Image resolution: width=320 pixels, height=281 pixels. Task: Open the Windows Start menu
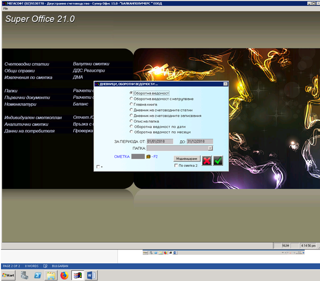(9, 275)
